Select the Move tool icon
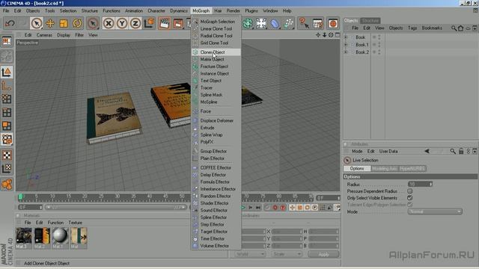 click(x=50, y=23)
